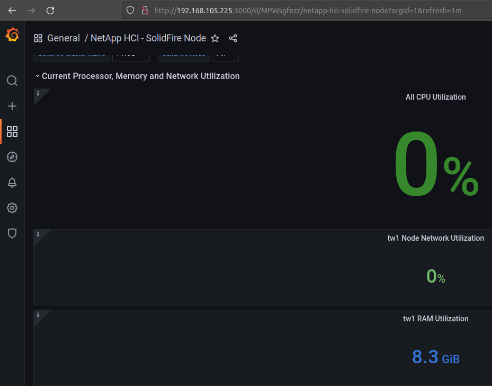Open the Dashboards four-squares sidebar icon
Screen dimensions: 492x386
(x=12, y=131)
